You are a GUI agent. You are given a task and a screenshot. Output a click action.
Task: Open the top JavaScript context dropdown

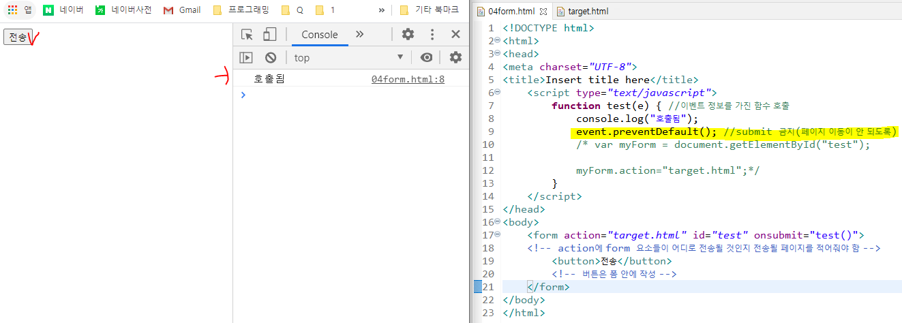(x=349, y=57)
